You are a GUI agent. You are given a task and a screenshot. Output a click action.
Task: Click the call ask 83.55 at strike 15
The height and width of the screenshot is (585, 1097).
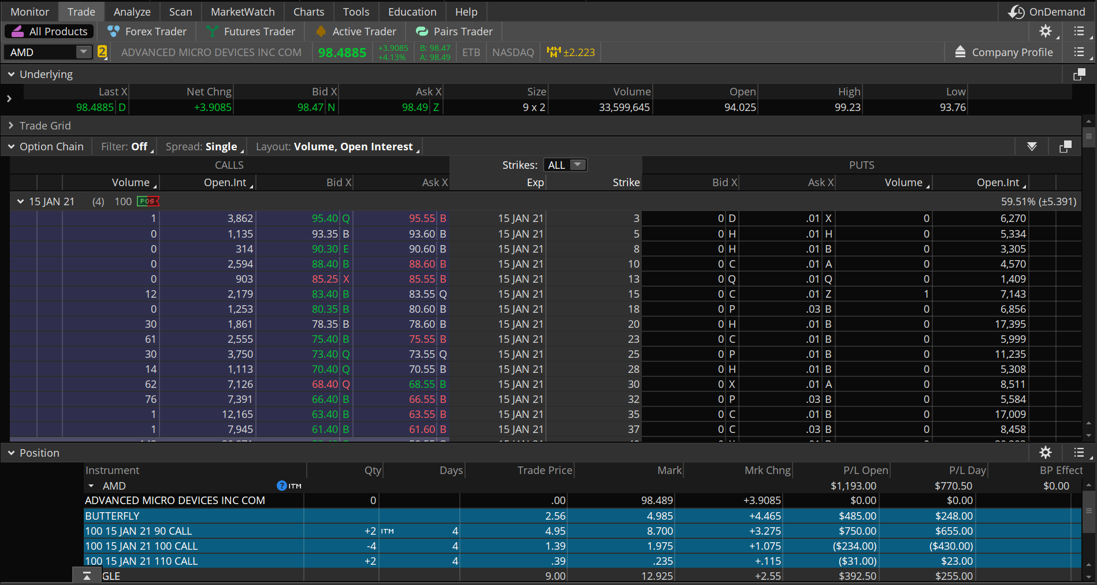click(422, 294)
